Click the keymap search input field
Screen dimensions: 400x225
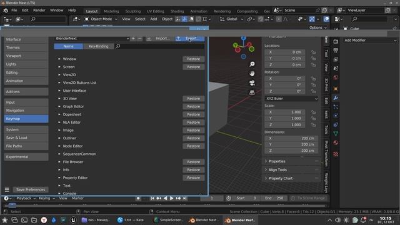[160, 46]
